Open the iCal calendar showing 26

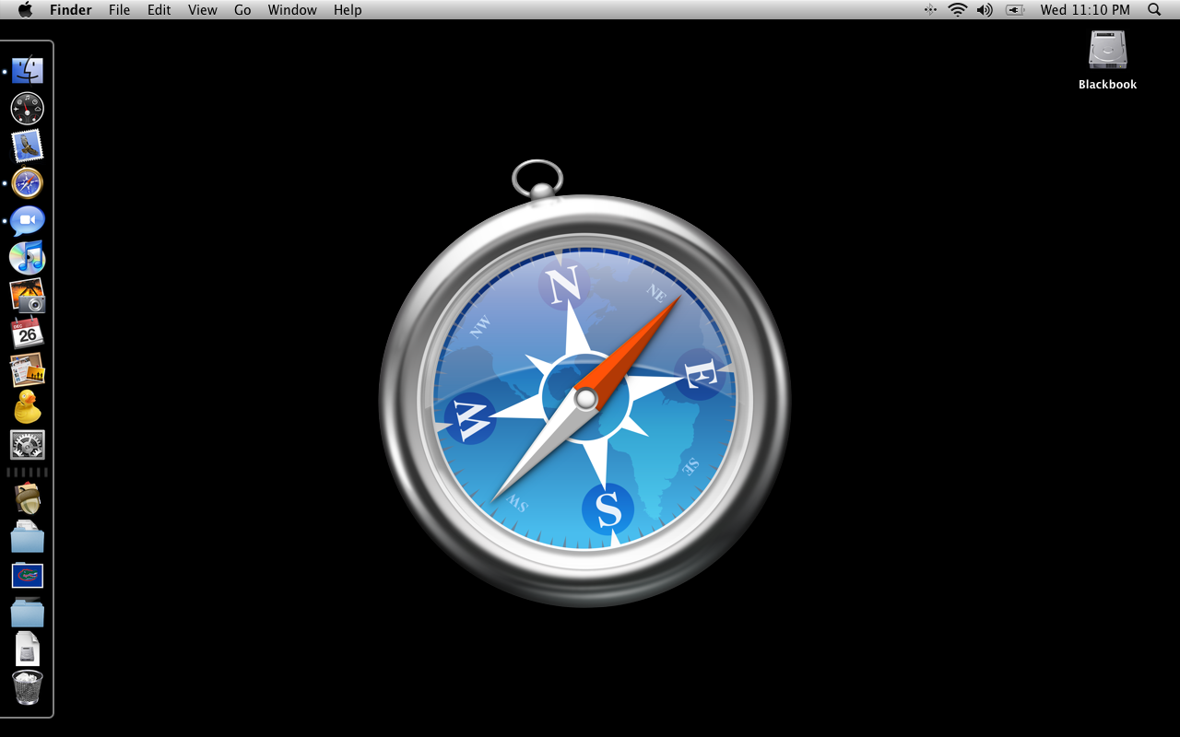(27, 333)
